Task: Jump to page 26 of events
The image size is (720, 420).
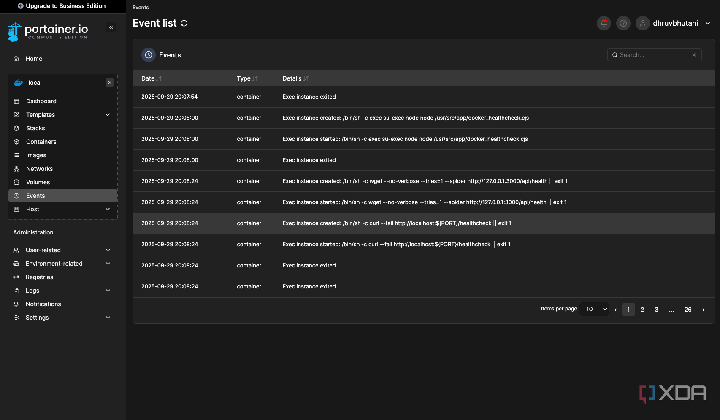Action: 688,310
